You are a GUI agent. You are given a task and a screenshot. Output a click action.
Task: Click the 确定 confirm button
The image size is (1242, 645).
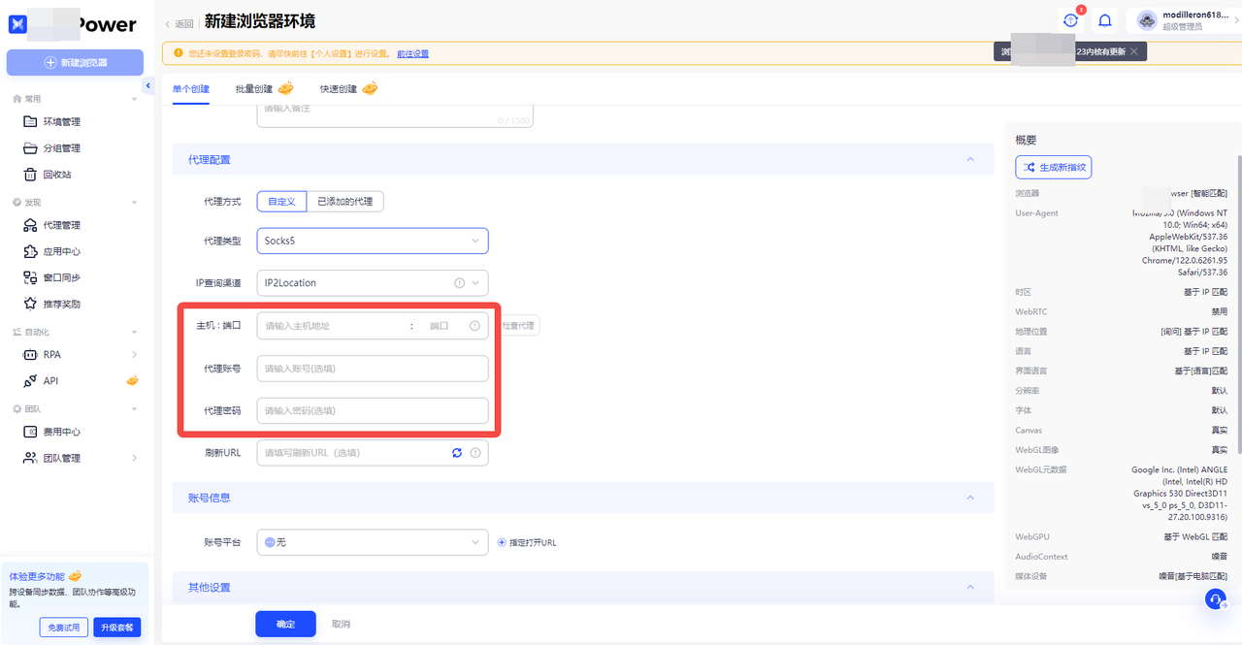pyautogui.click(x=286, y=624)
